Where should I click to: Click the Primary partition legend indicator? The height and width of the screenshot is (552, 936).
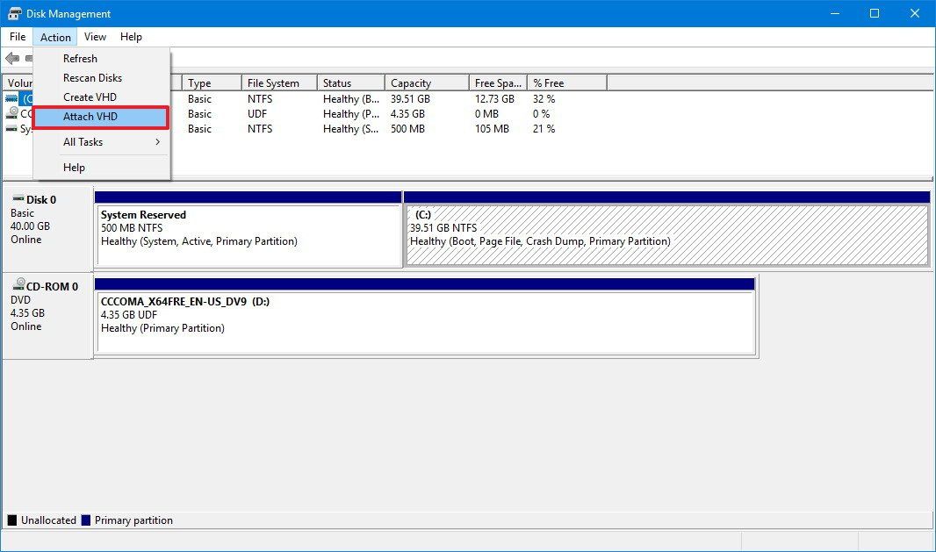click(x=85, y=520)
